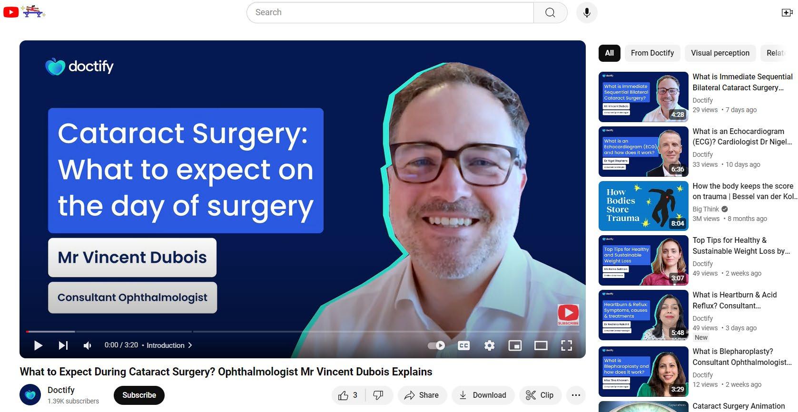Screen dimensions: 798x412
Task: Share the video
Action: 422,395
